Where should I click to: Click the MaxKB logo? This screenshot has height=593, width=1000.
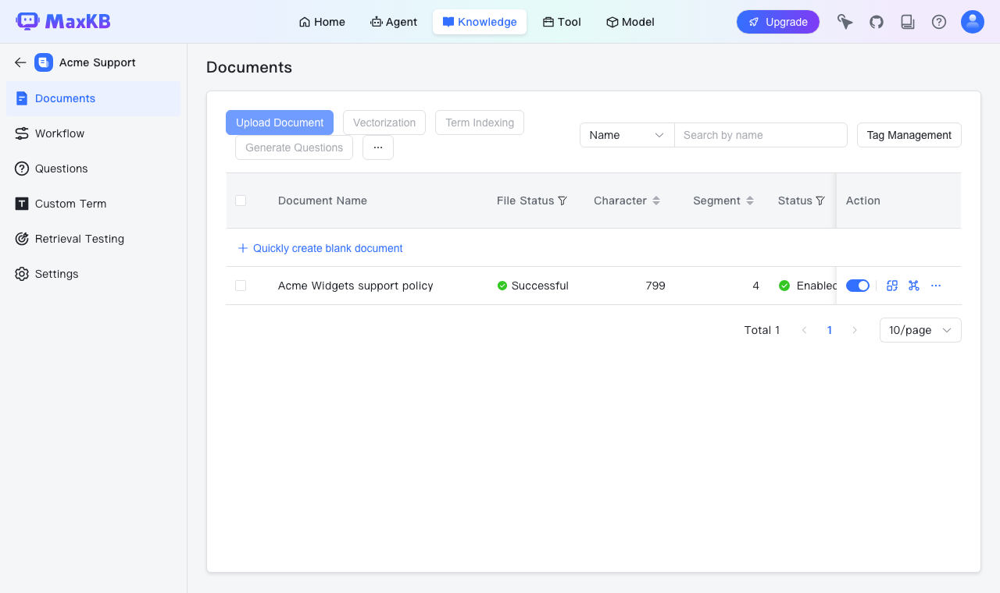(x=63, y=22)
